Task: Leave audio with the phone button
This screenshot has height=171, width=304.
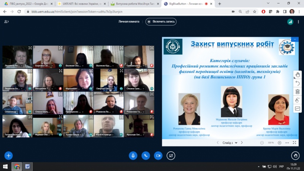Action: pyautogui.click(x=146, y=155)
